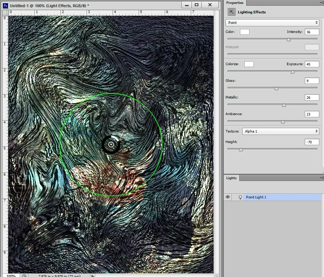
Task: Minimize the Untitled-1 document window
Action: (186, 5)
